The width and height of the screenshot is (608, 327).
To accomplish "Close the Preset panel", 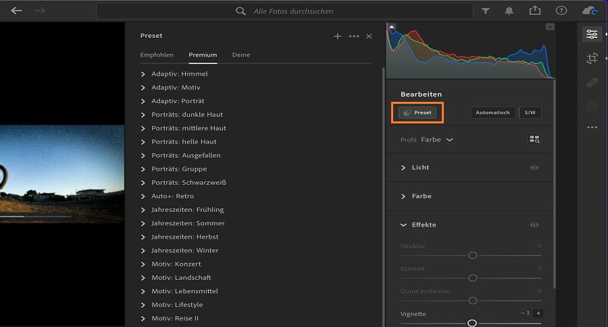I will click(x=369, y=36).
